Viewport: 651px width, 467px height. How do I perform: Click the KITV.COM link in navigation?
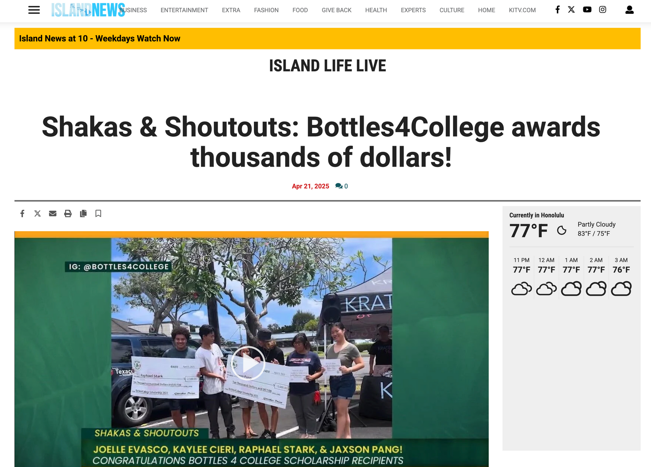pos(523,10)
